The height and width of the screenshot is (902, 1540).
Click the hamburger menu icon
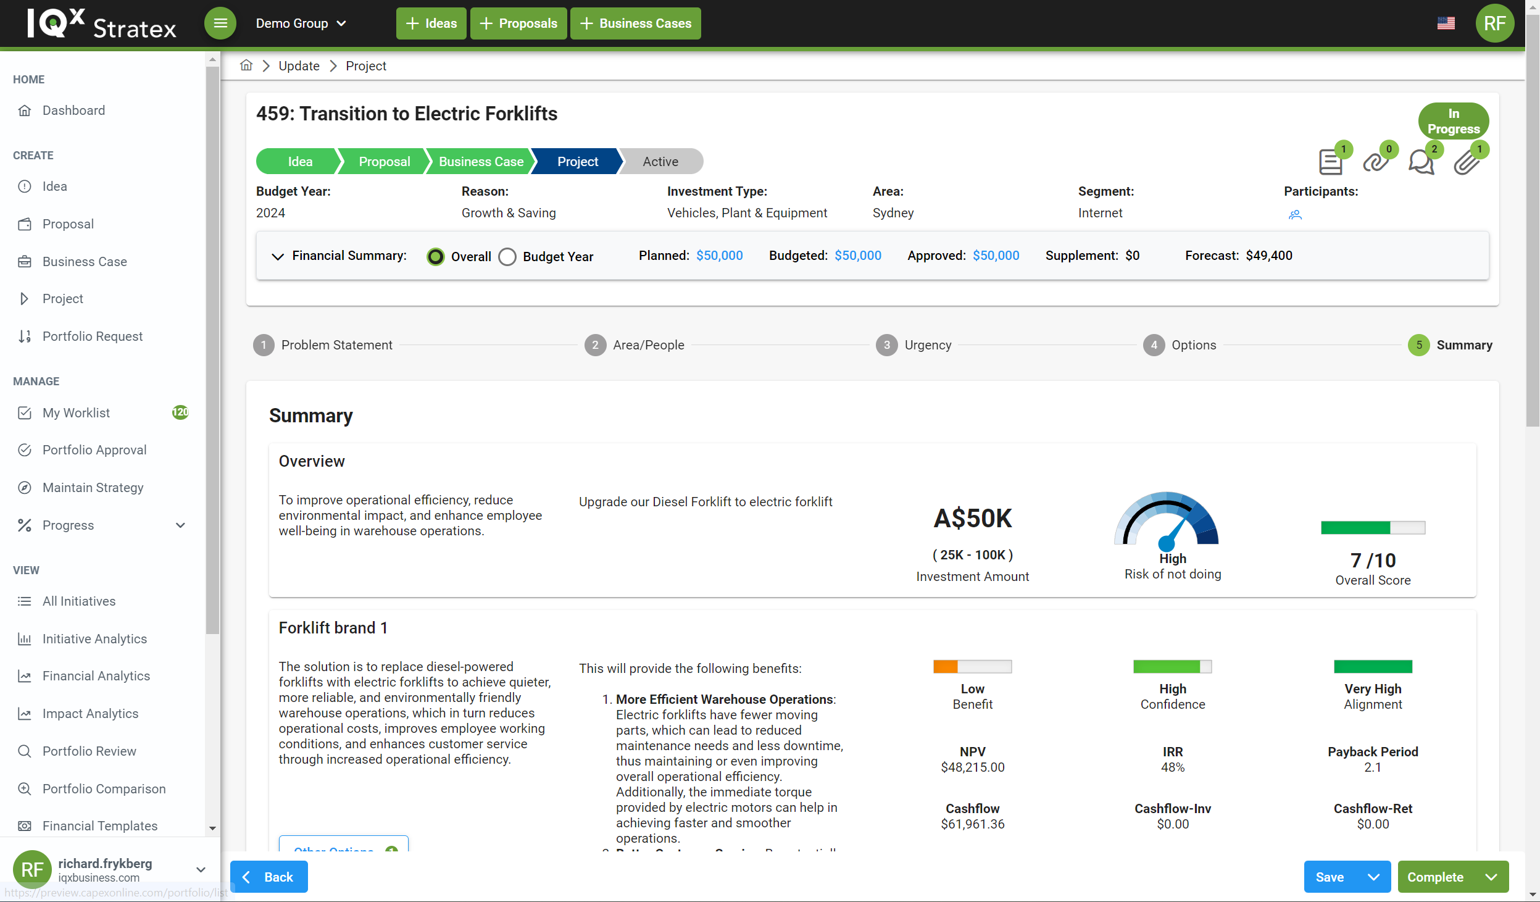tap(220, 23)
